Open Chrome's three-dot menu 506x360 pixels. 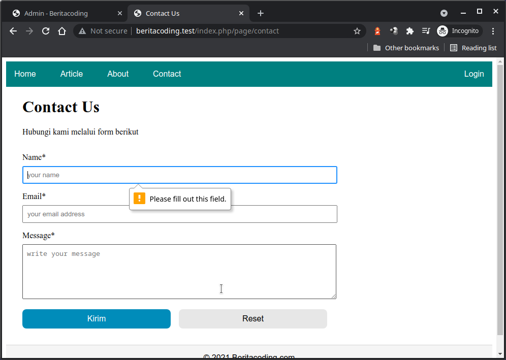[x=493, y=31]
